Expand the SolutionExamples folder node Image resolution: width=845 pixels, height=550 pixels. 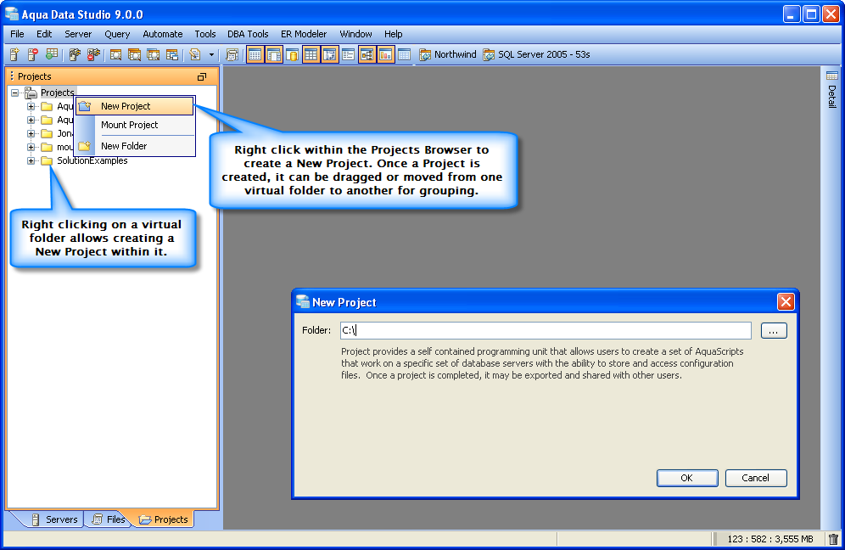click(x=31, y=160)
